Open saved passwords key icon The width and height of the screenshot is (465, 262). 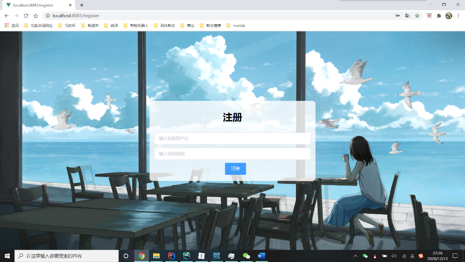coord(398,16)
